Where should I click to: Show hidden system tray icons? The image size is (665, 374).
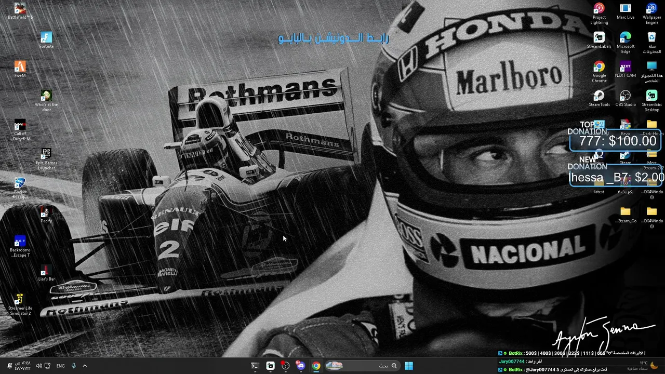85,366
